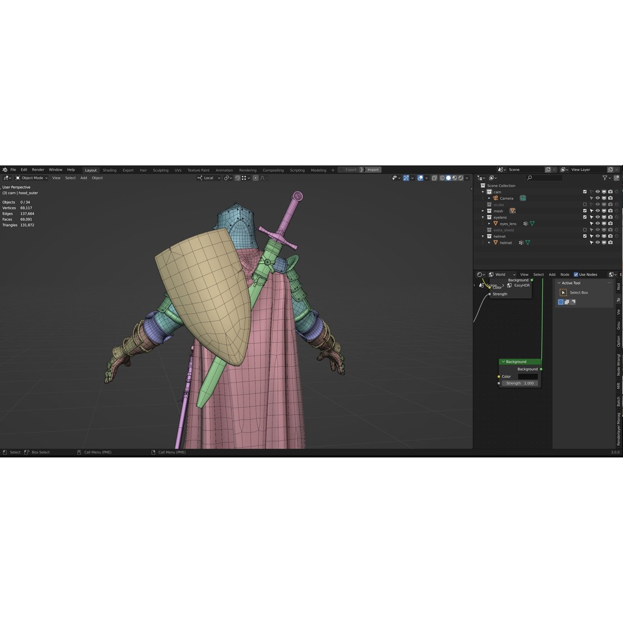This screenshot has width=623, height=623.
Task: Open the 3D viewport editor type selector
Action: [x=7, y=178]
